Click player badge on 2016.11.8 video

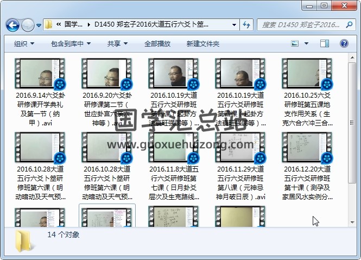point(193,158)
